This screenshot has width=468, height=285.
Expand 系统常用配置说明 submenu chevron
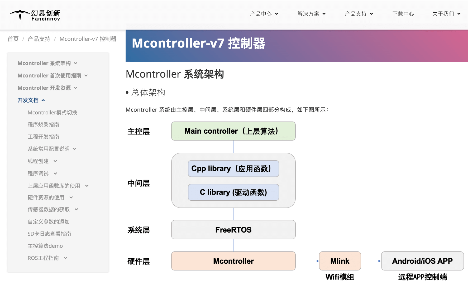74,149
